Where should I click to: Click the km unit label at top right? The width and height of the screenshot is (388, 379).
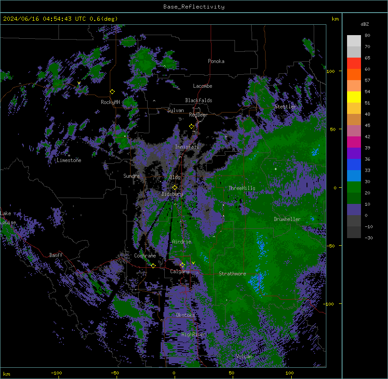pos(335,19)
